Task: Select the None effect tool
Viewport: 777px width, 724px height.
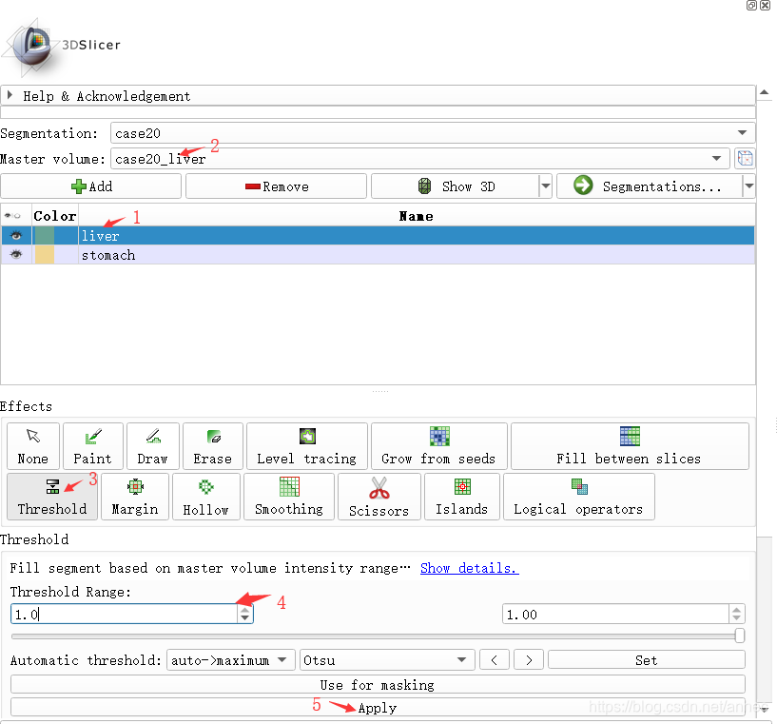Action: pyautogui.click(x=33, y=446)
